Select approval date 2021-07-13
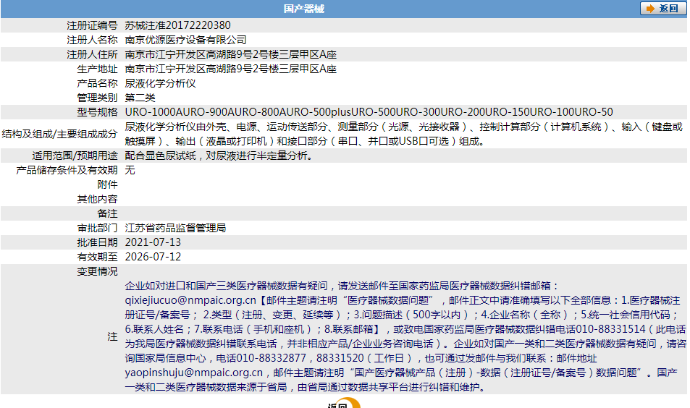 pos(153,242)
